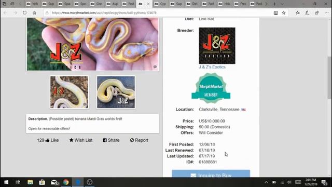Report this listing
This screenshot has height=187, width=332.
pos(139,140)
